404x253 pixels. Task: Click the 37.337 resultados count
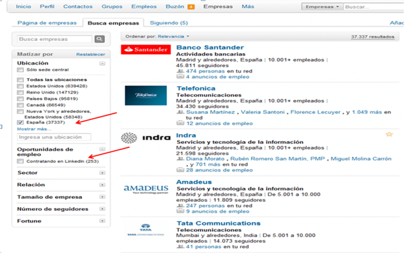[372, 37]
